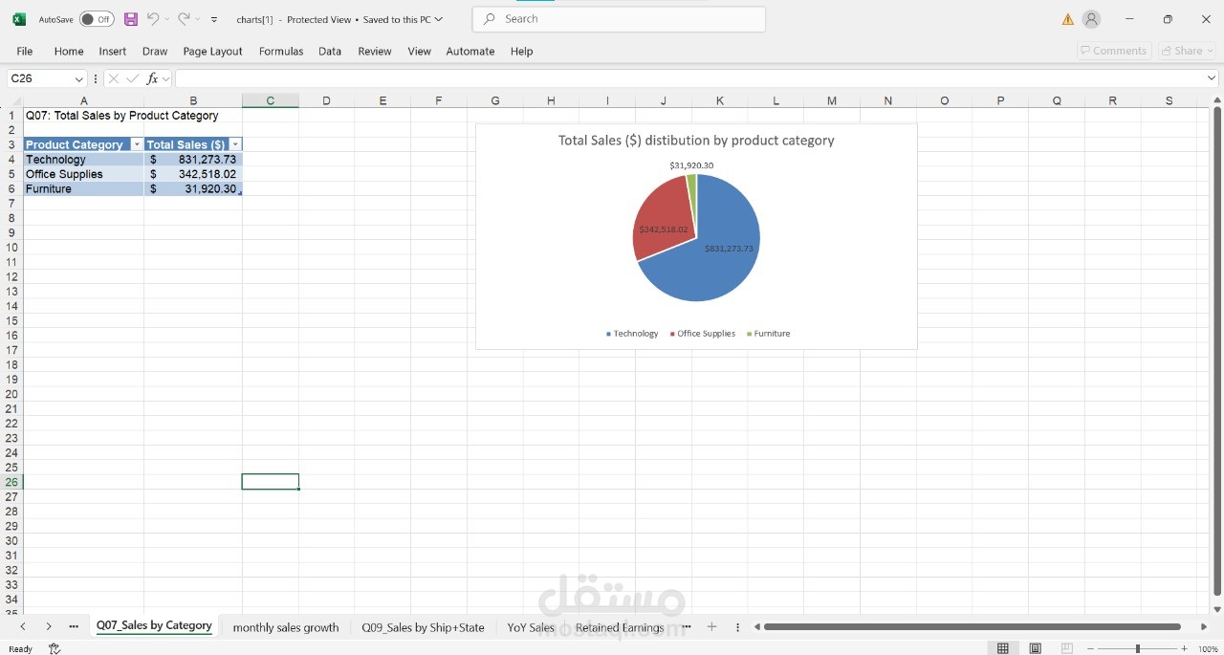Viewport: 1224px width, 655px height.
Task: Select the Technology cell
Action: click(x=83, y=160)
